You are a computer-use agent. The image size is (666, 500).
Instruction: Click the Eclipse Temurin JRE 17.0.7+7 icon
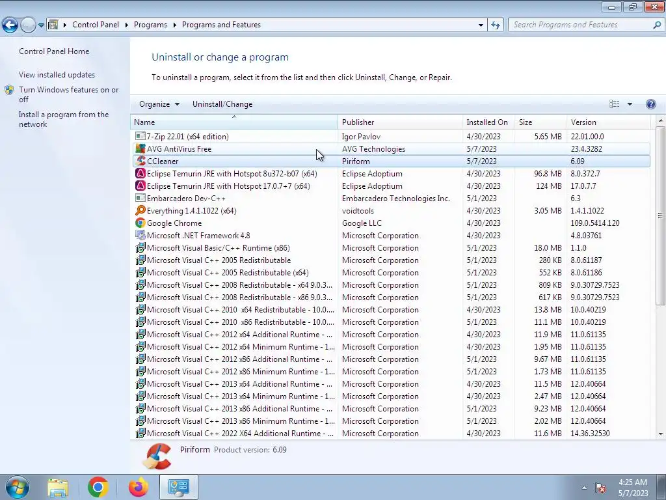point(140,186)
